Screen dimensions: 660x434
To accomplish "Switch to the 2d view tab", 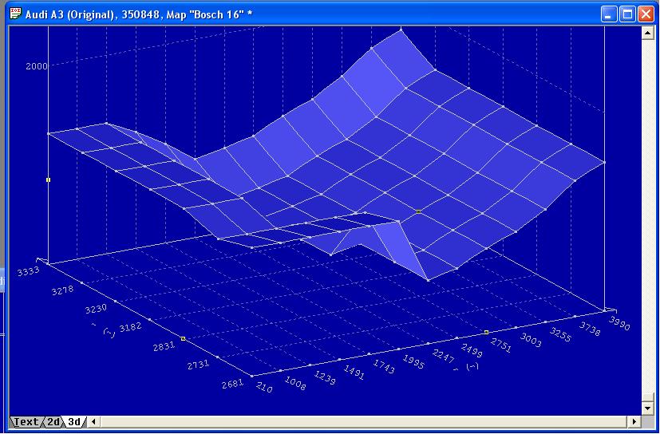I will 53,421.
